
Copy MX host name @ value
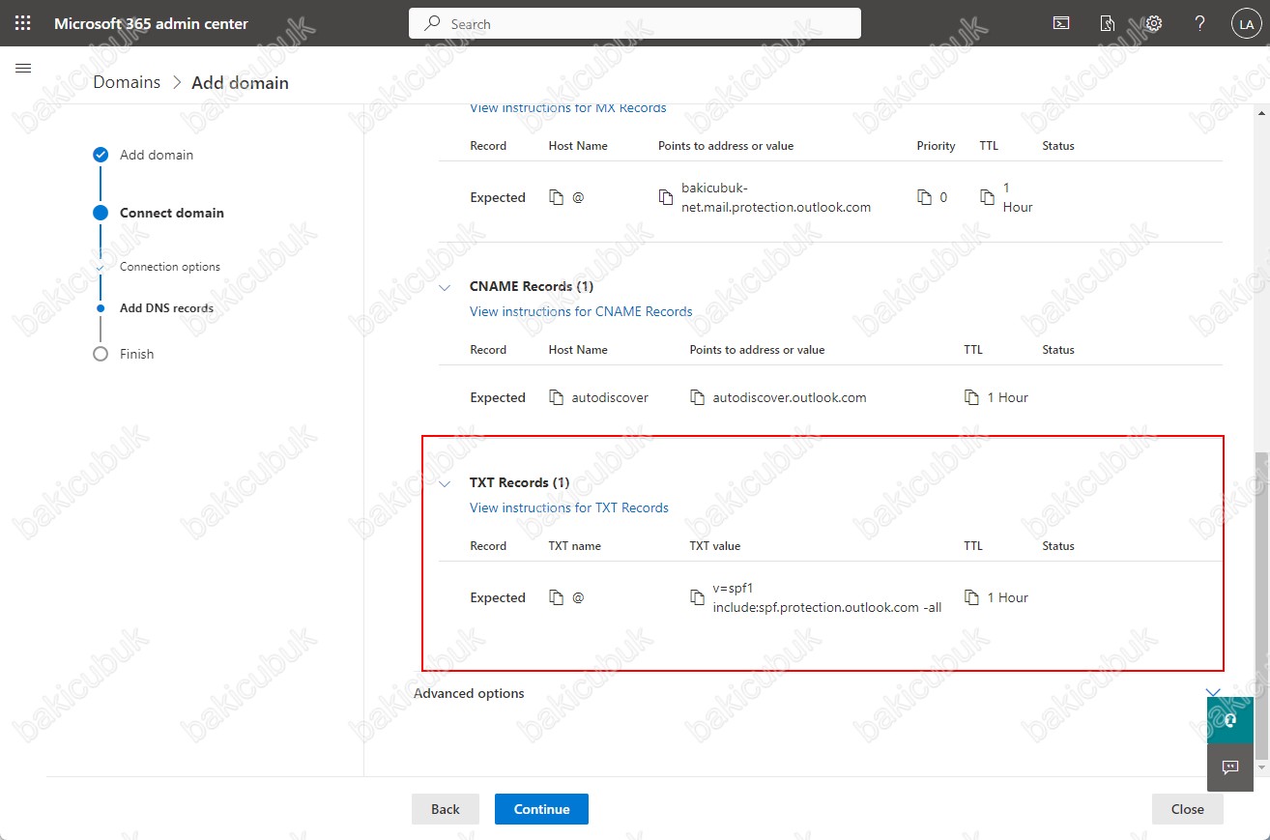(556, 197)
